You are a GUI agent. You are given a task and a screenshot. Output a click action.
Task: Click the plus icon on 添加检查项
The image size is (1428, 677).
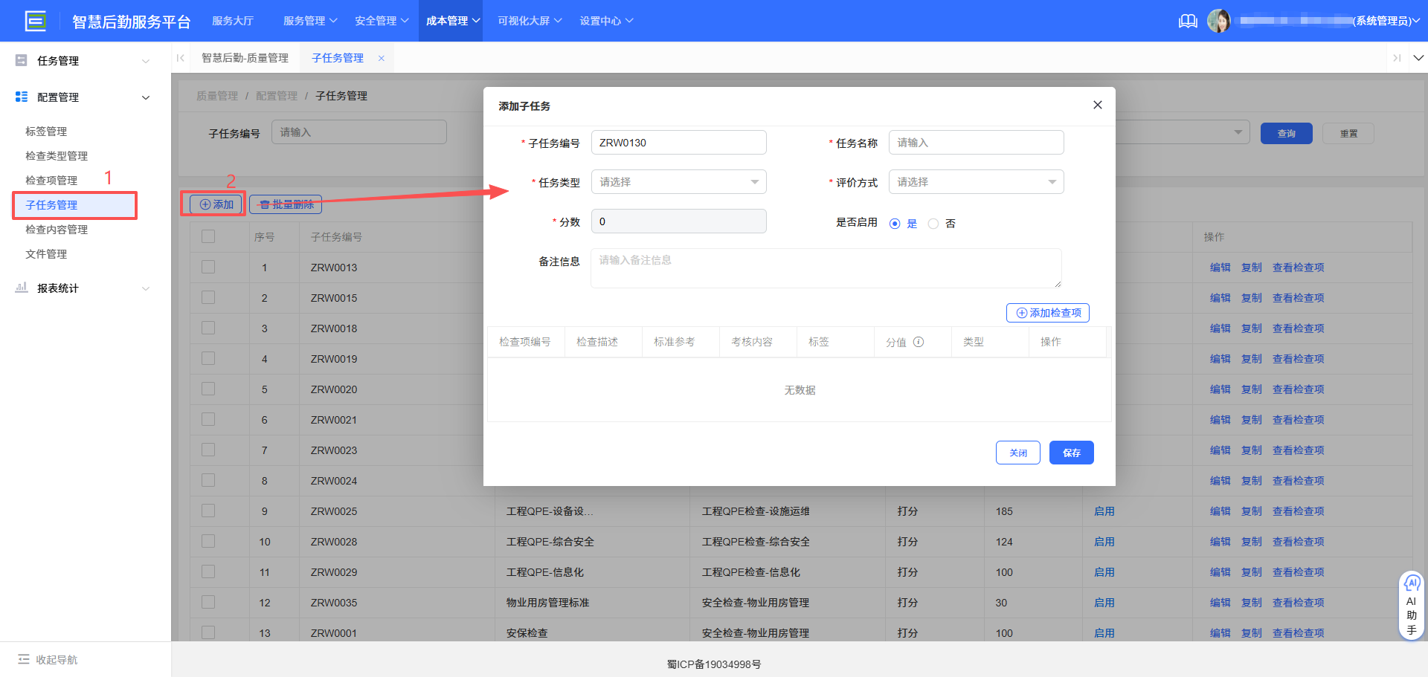(x=1022, y=313)
